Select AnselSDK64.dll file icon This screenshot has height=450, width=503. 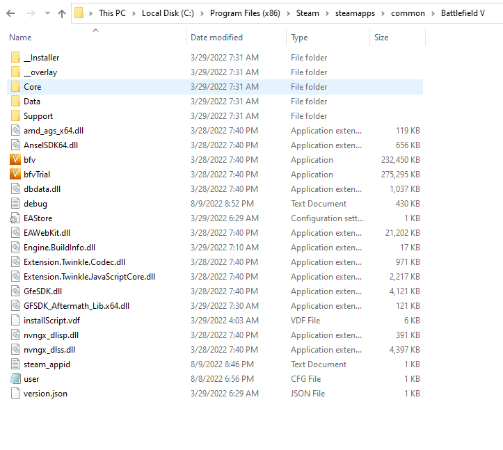pyautogui.click(x=15, y=145)
